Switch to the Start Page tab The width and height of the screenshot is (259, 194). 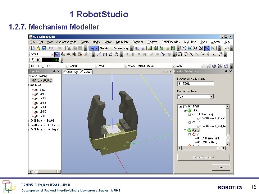point(72,72)
